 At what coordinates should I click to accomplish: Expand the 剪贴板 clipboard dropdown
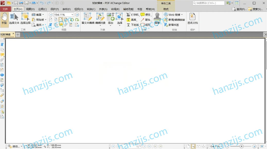[46, 20]
